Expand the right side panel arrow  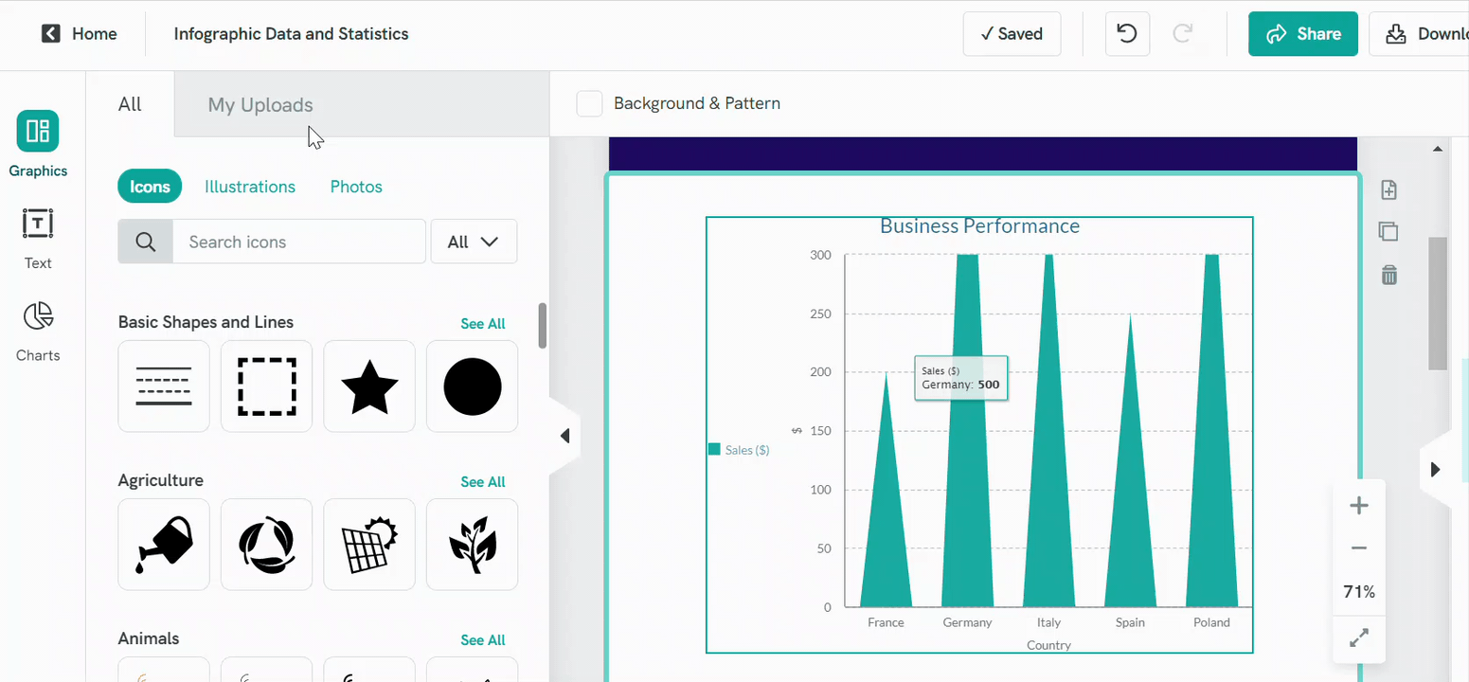click(1436, 468)
